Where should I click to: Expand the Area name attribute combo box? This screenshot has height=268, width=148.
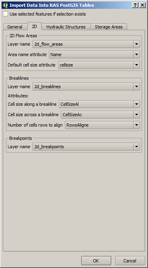pyautogui.click(x=94, y=54)
